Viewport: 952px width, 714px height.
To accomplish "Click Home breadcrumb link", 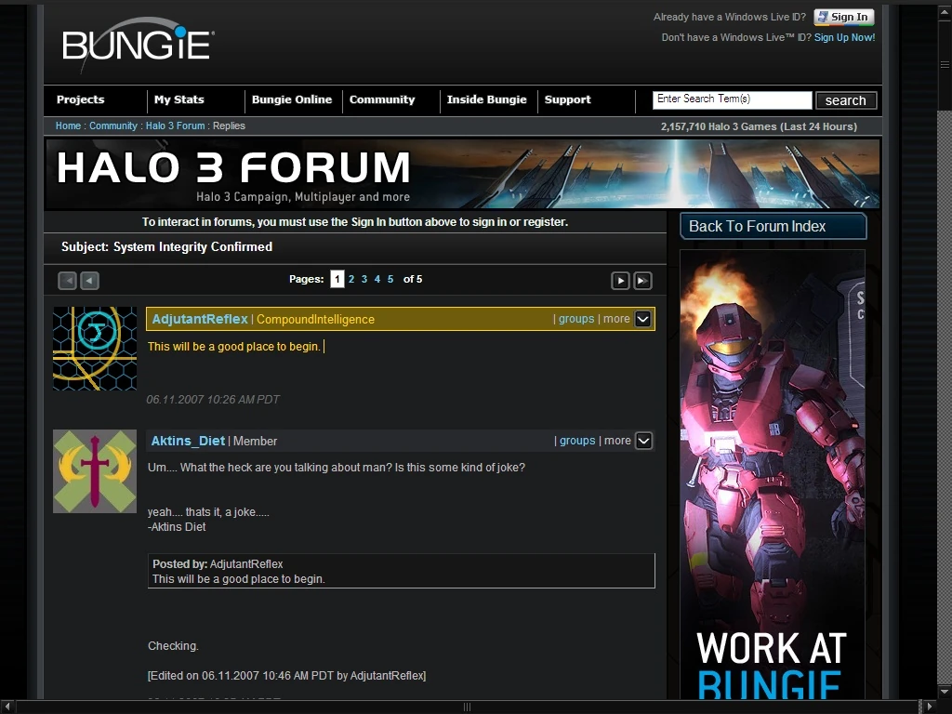I will [68, 126].
